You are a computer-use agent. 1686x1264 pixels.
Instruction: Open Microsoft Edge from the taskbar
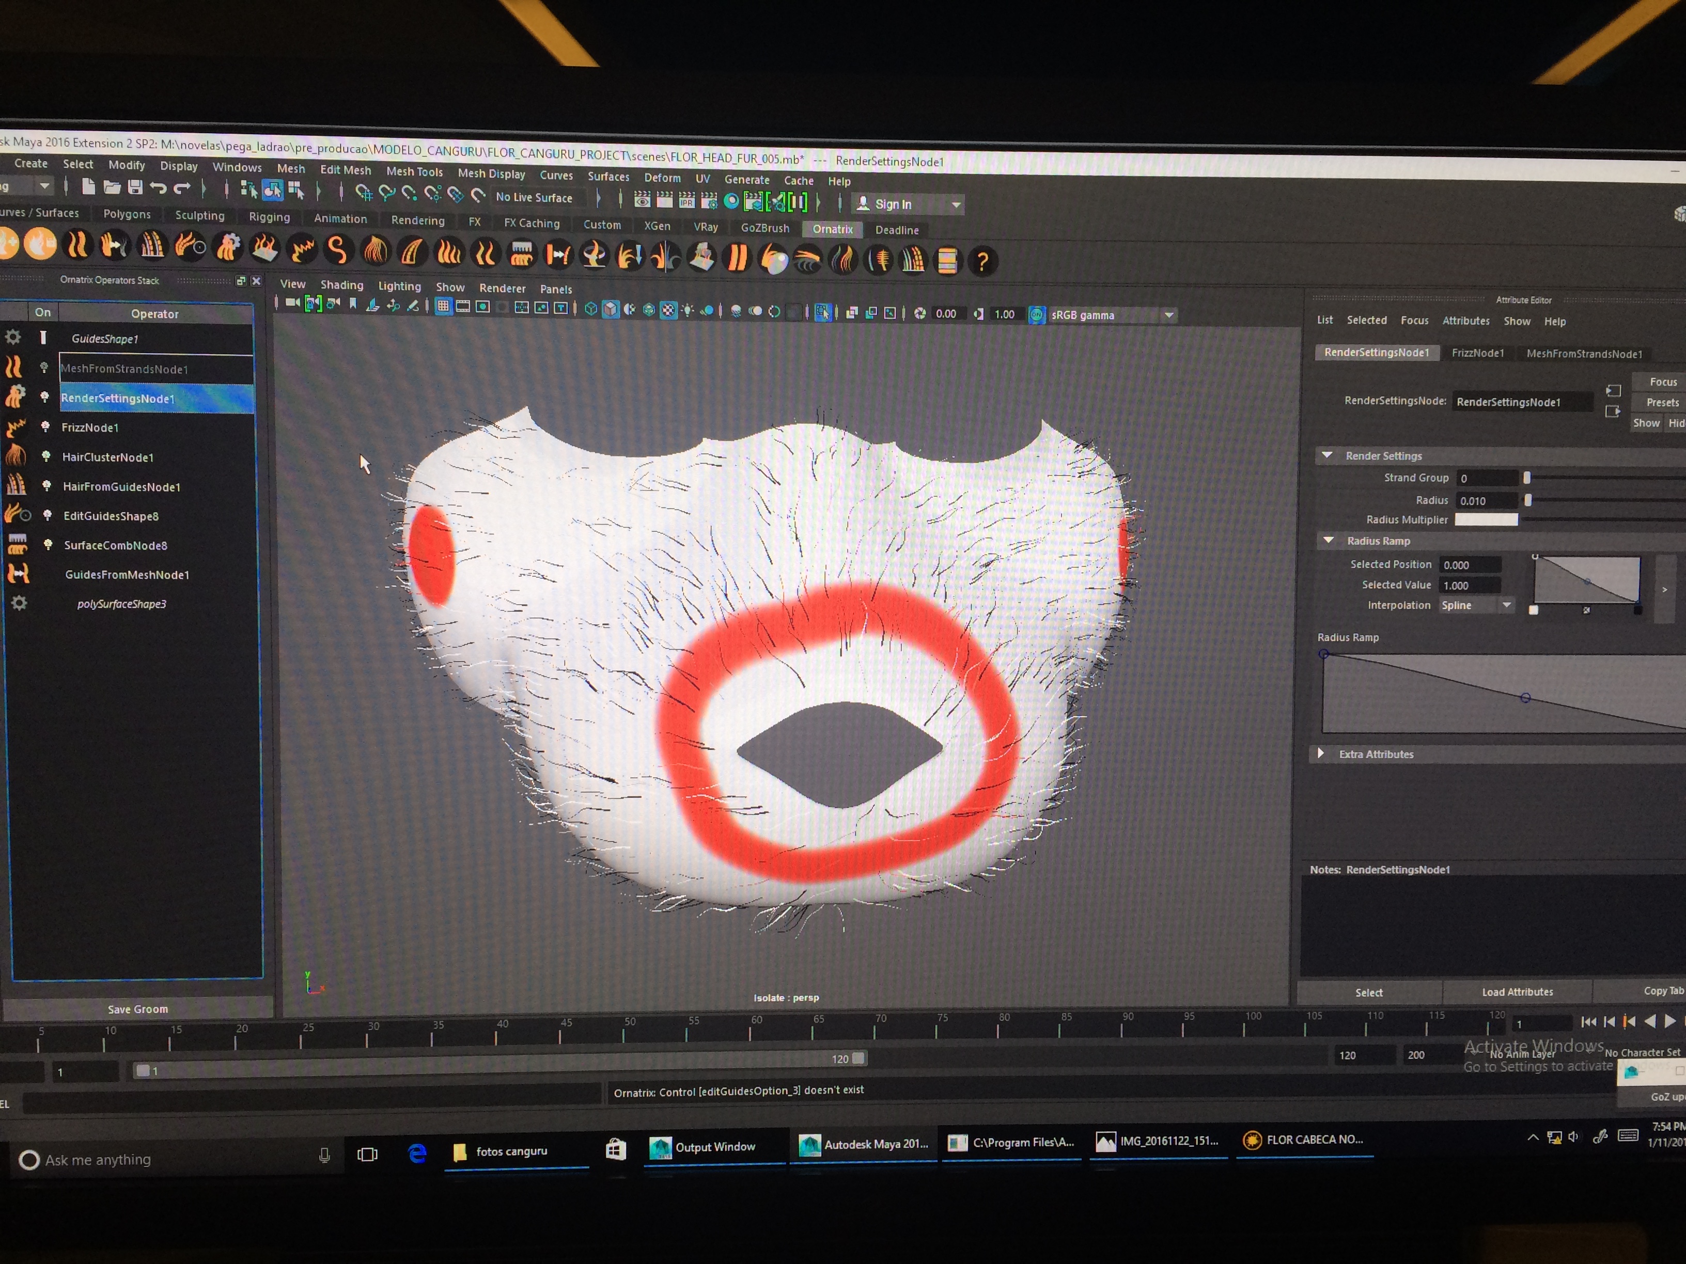click(417, 1154)
